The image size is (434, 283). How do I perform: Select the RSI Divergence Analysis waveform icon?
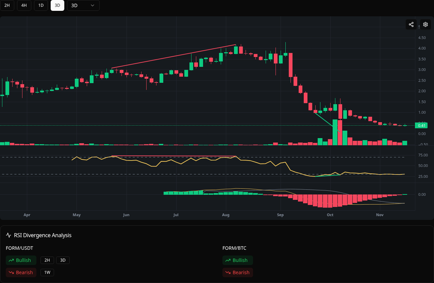point(8,235)
